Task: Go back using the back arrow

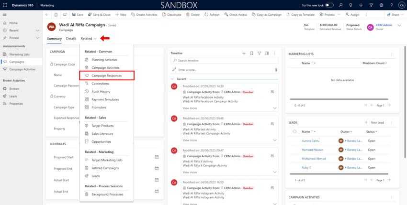Action: coord(47,15)
